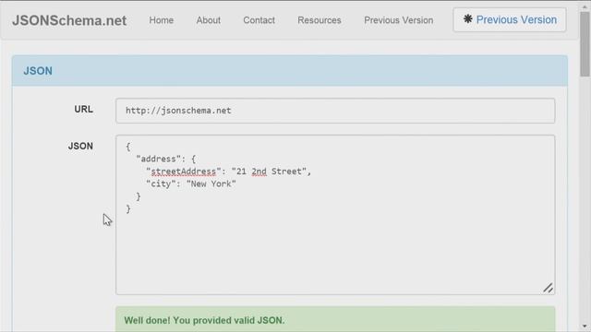Focus the URL input field
The width and height of the screenshot is (591, 332).
tap(335, 111)
